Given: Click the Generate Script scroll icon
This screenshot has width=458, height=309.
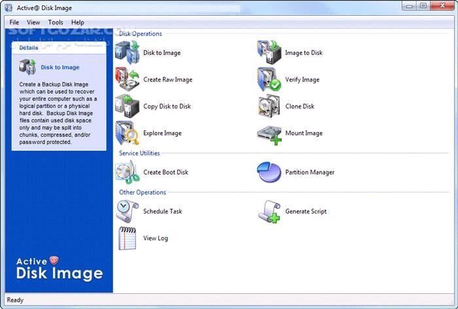Looking at the screenshot, I should click(x=269, y=211).
